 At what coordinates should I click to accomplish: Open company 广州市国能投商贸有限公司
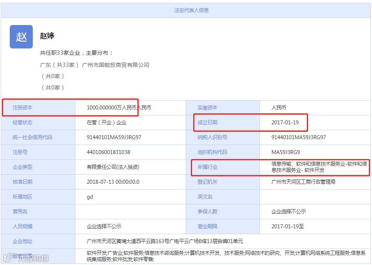[x=116, y=65]
